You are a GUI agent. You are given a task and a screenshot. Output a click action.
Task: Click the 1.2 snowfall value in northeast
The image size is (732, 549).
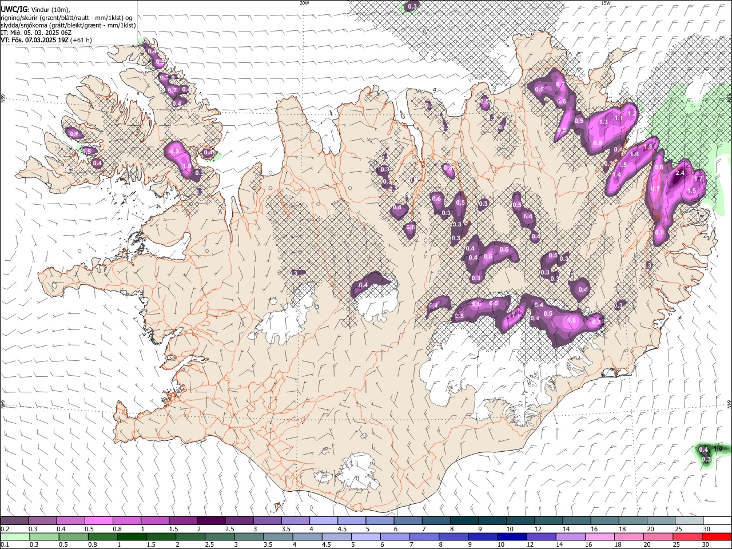coord(632,114)
